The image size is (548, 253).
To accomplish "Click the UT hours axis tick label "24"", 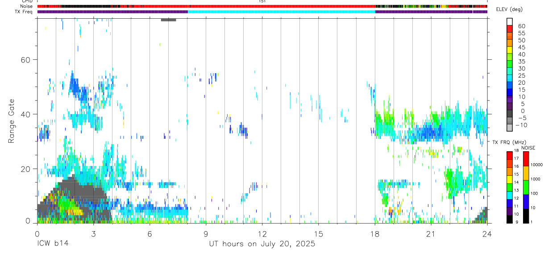I will 487,233.
